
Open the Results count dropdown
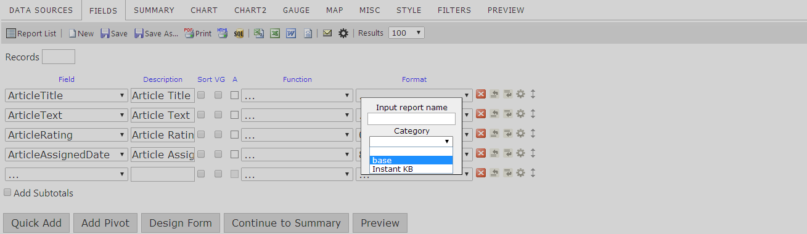[x=406, y=33]
